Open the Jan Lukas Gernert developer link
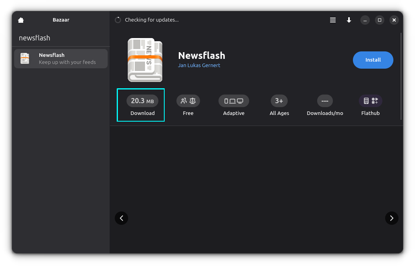Screen dimensions: 415x266 coord(199,66)
